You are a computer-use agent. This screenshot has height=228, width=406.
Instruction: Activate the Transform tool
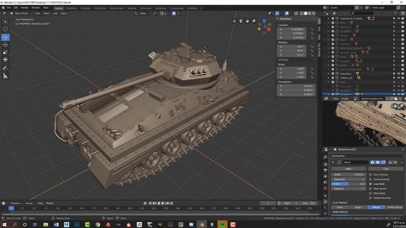point(6,60)
